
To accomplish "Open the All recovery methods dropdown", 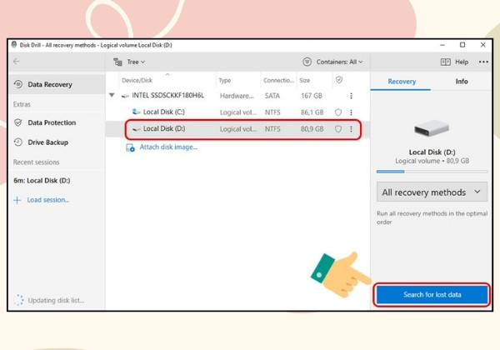I will click(432, 192).
